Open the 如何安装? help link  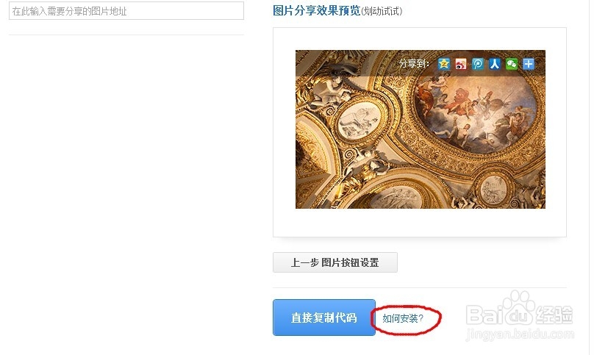[403, 318]
